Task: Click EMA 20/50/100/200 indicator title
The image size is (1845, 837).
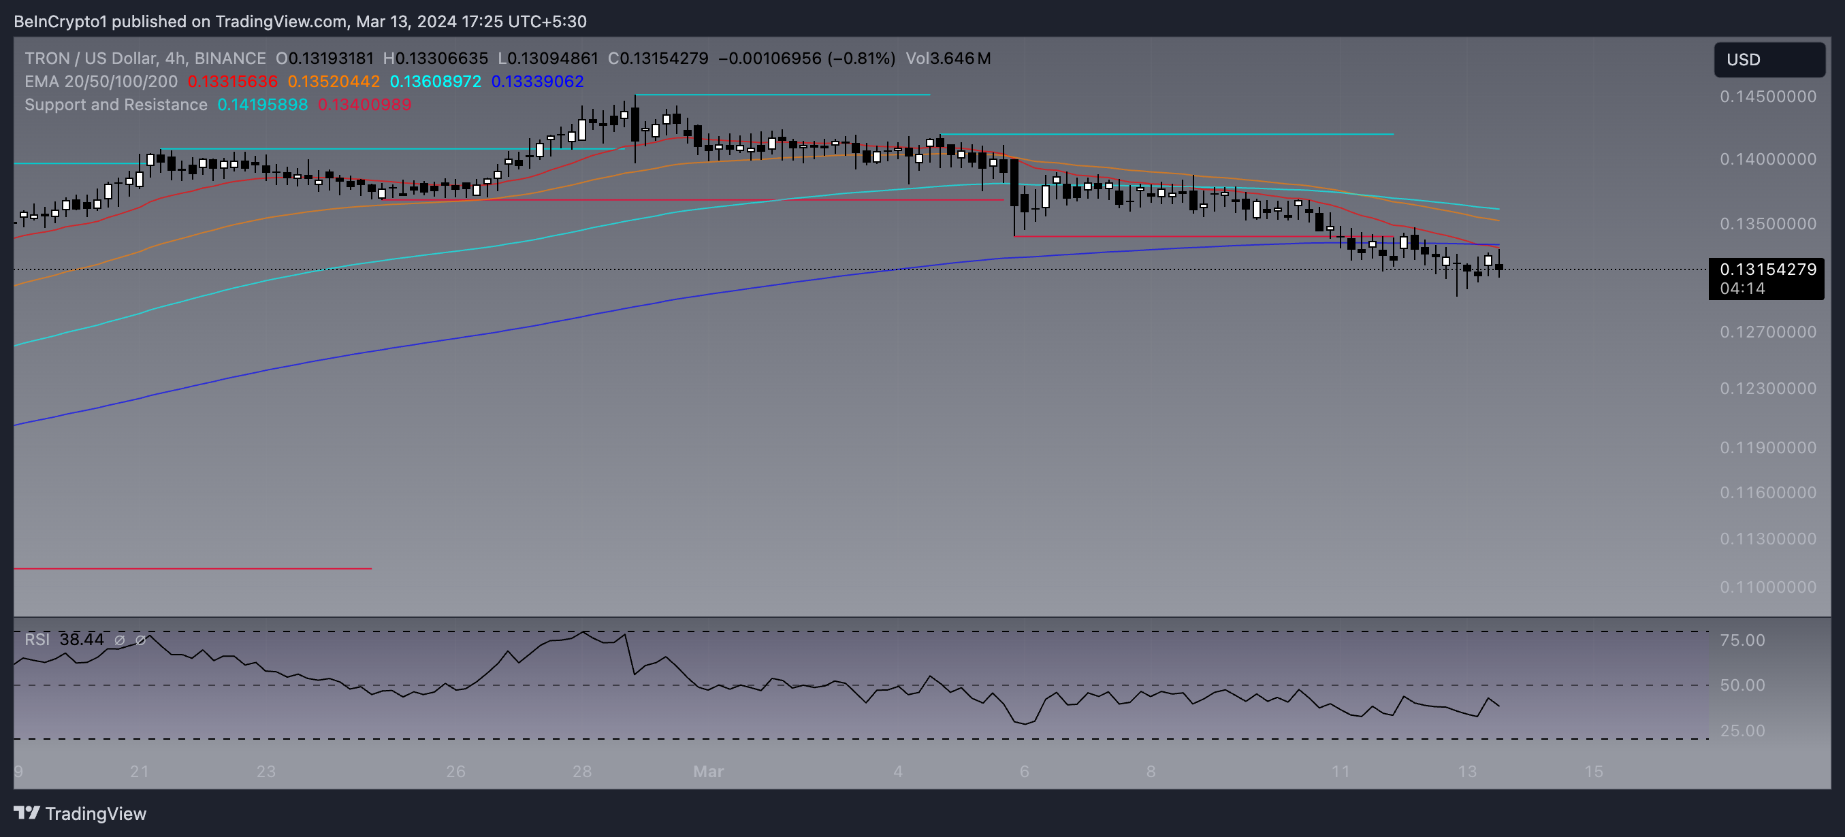Action: 100,82
